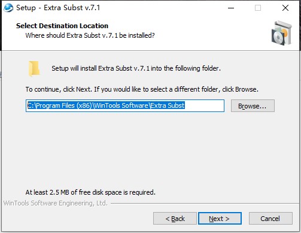Minimize the Setup window
Viewport: 301px width, 233px height.
click(231, 8)
